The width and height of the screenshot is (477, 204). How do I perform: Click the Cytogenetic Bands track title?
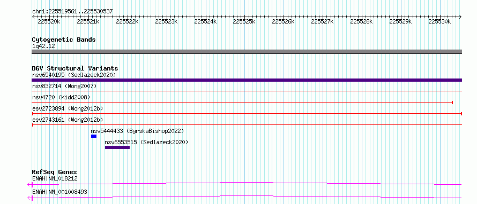pos(64,40)
